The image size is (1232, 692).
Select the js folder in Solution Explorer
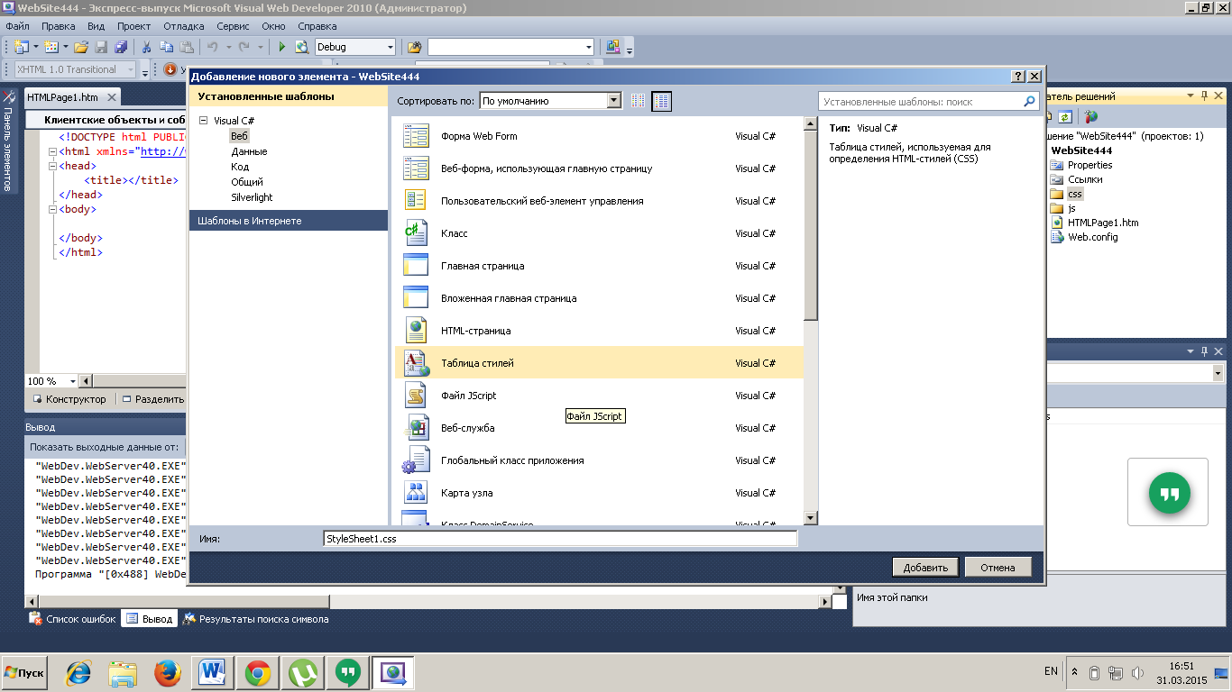[x=1063, y=208]
